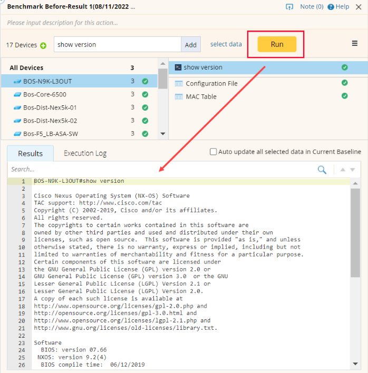
Task: Click green status check for BOS-N9K-L3OUT
Action: [145, 81]
